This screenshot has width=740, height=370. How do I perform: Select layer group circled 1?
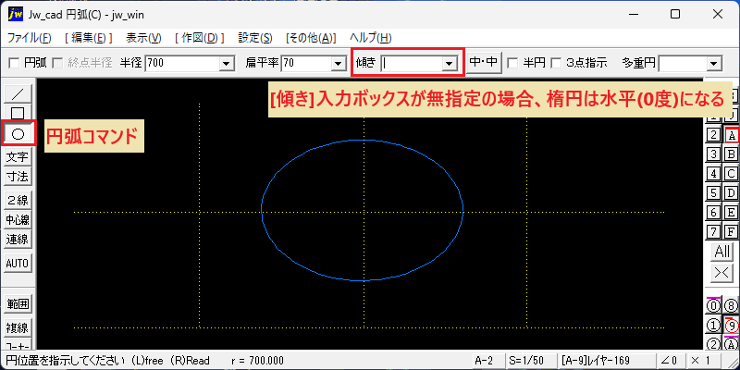click(x=713, y=326)
